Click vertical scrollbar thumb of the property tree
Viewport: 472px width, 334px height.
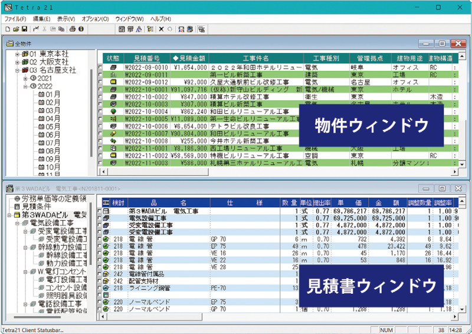pyautogui.click(x=91, y=113)
